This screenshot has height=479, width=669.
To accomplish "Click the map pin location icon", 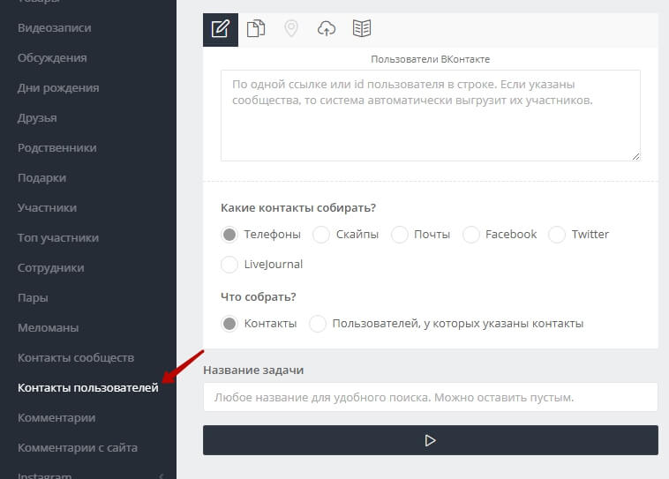I will coord(291,29).
